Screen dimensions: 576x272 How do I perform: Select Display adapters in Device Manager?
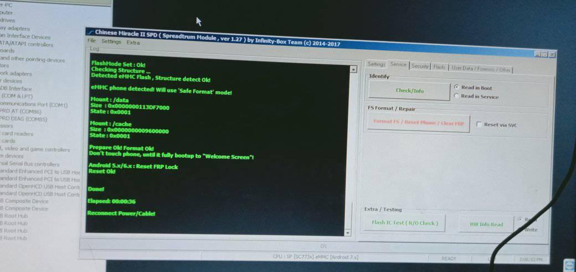pos(15,28)
